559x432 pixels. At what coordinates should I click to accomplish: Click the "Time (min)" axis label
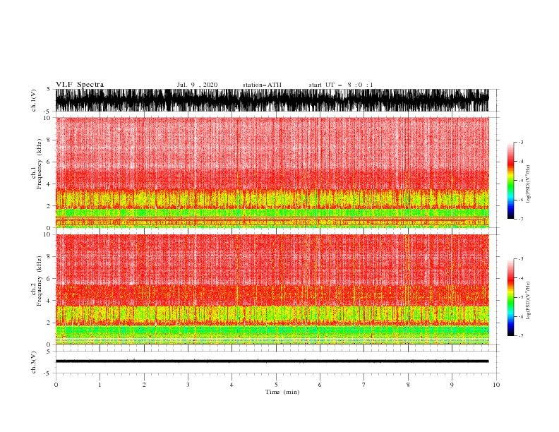pos(282,392)
